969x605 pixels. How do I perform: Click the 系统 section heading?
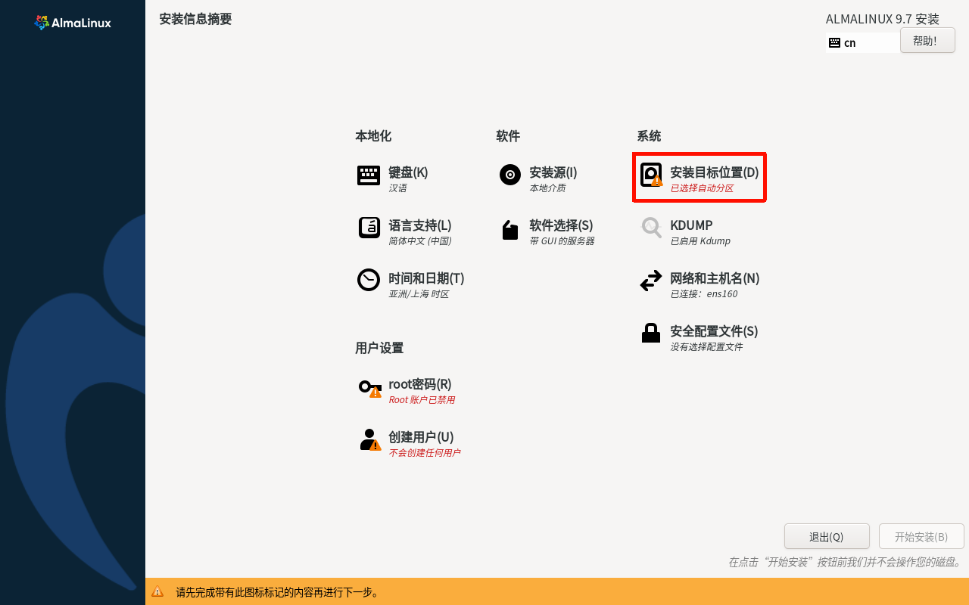(x=649, y=136)
